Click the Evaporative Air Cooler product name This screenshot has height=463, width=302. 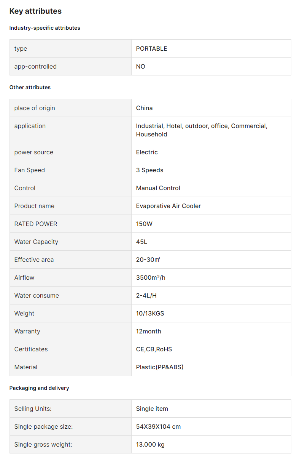168,206
